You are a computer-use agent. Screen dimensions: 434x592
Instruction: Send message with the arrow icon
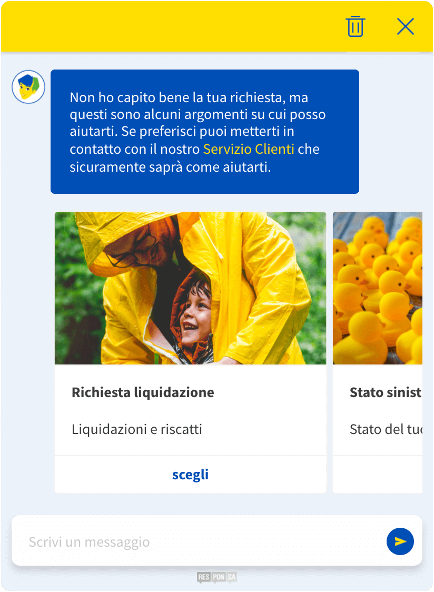(x=400, y=541)
